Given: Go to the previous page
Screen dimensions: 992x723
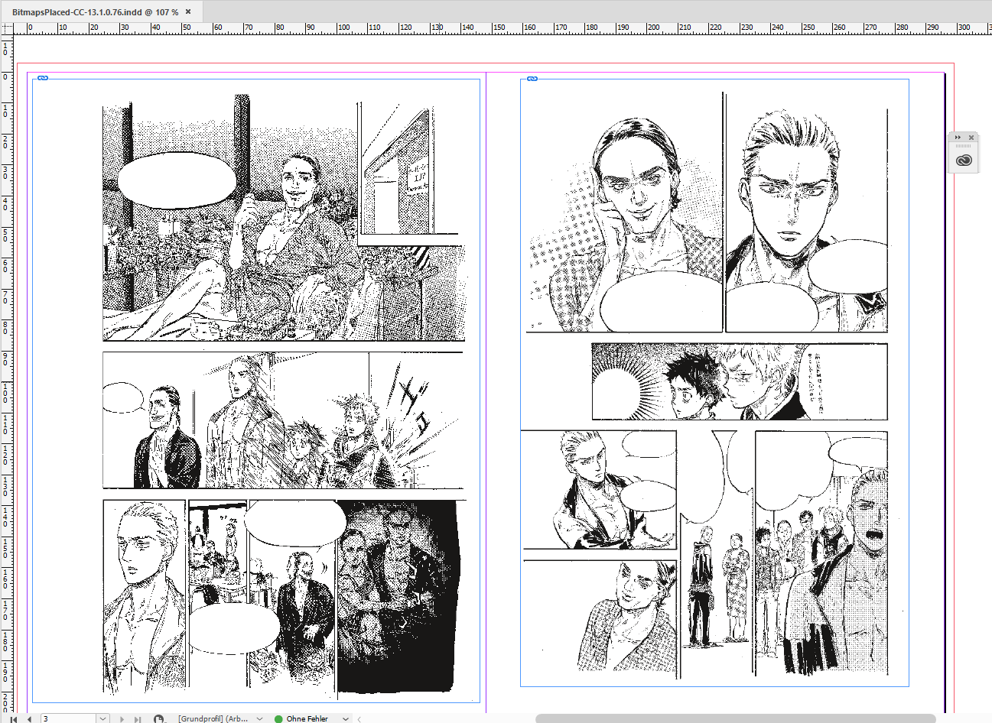Looking at the screenshot, I should [29, 718].
